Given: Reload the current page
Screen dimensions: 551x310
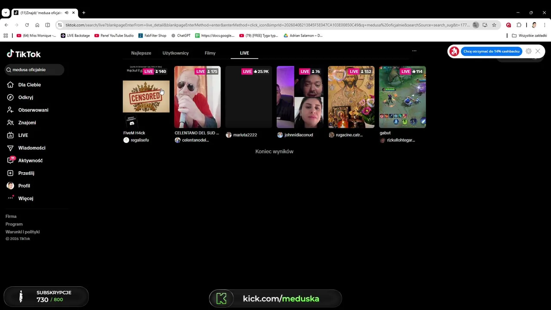Looking at the screenshot, I should 27,25.
